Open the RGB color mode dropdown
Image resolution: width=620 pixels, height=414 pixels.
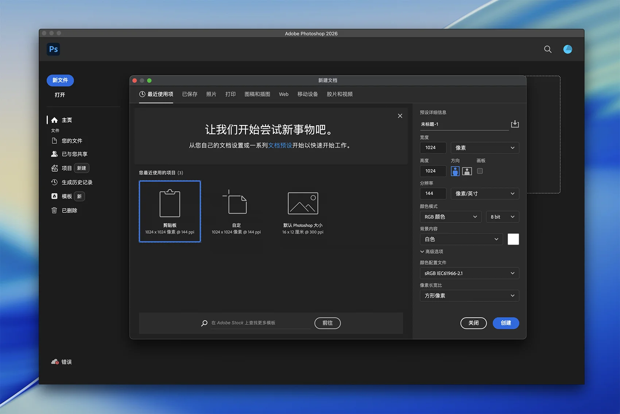coord(450,217)
